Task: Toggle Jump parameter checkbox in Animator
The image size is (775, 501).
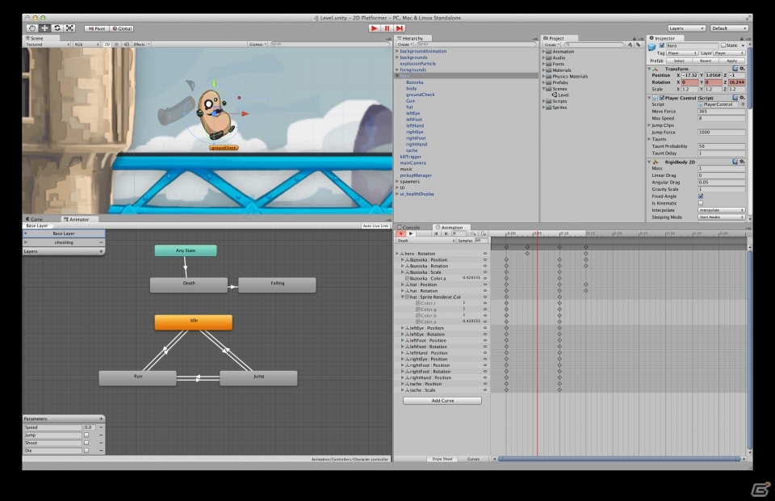Action: 86,436
